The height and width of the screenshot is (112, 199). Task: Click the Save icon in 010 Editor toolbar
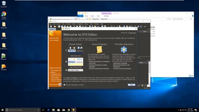(x=59, y=26)
